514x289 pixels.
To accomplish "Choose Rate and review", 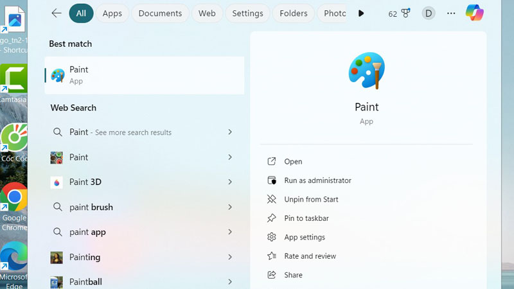I will [310, 256].
